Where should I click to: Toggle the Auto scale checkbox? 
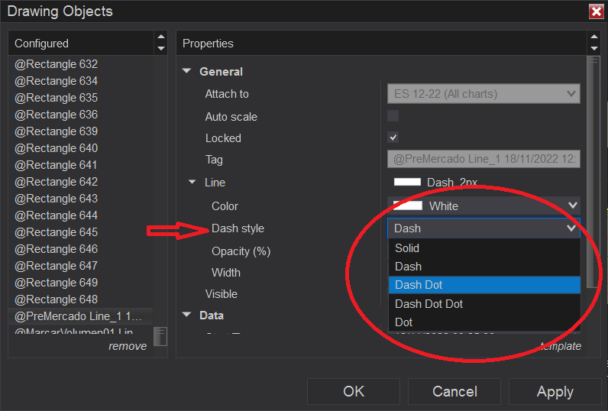[393, 116]
